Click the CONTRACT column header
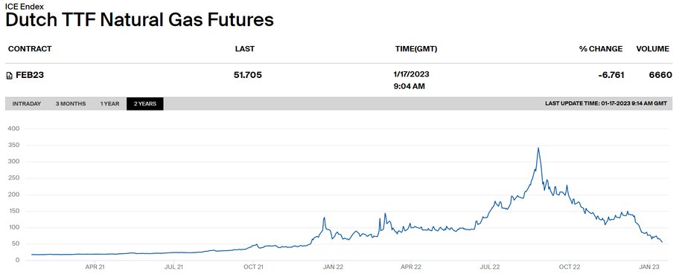The height and width of the screenshot is (274, 685). [x=30, y=49]
